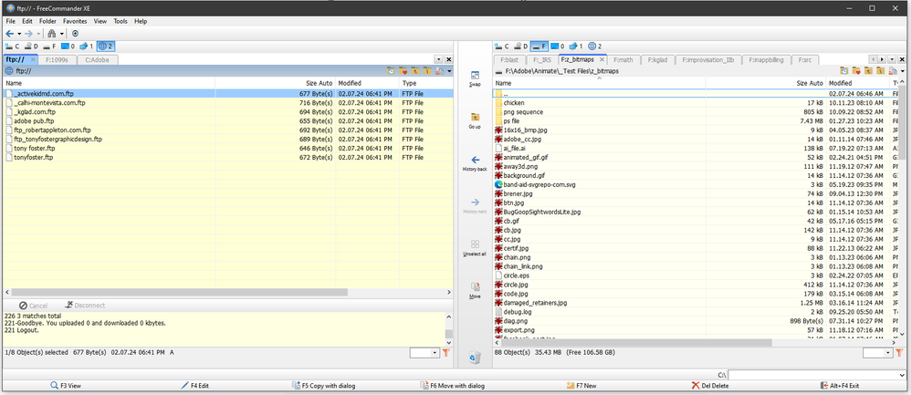Open right panel tab list dropdown
Viewport: 911px width, 395px height.
click(x=892, y=59)
